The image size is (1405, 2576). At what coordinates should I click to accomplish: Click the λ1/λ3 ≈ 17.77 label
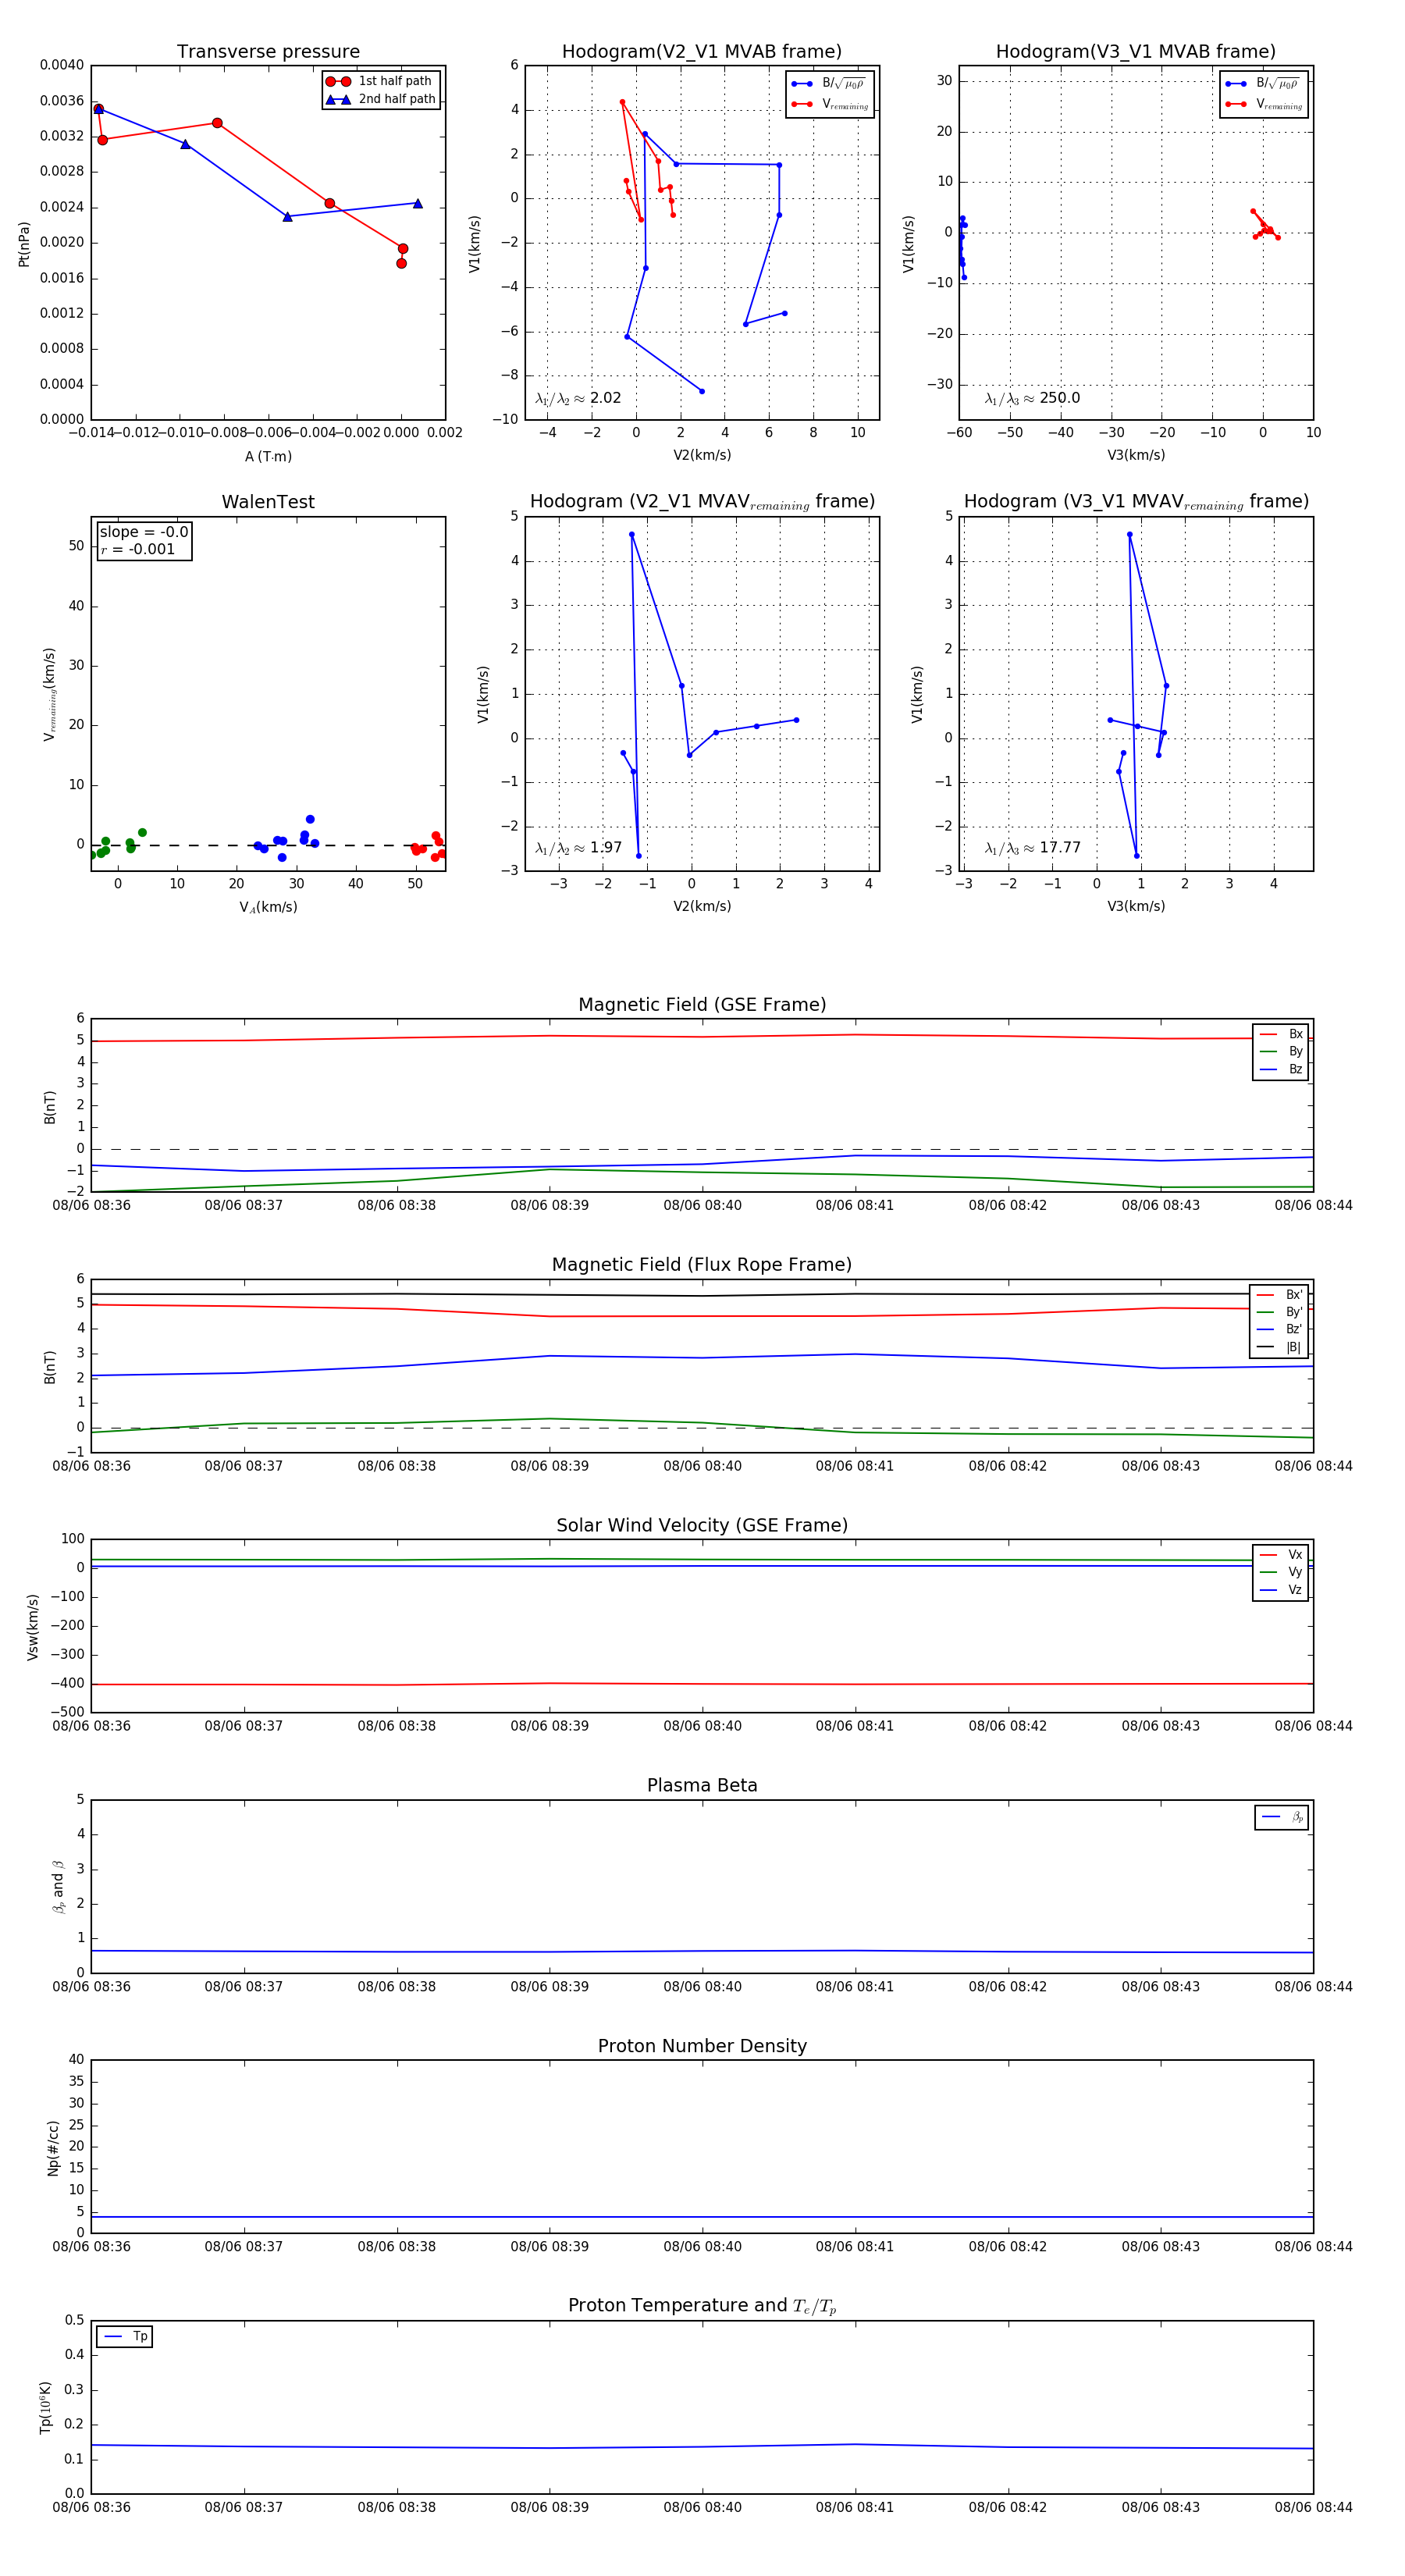pos(1032,848)
